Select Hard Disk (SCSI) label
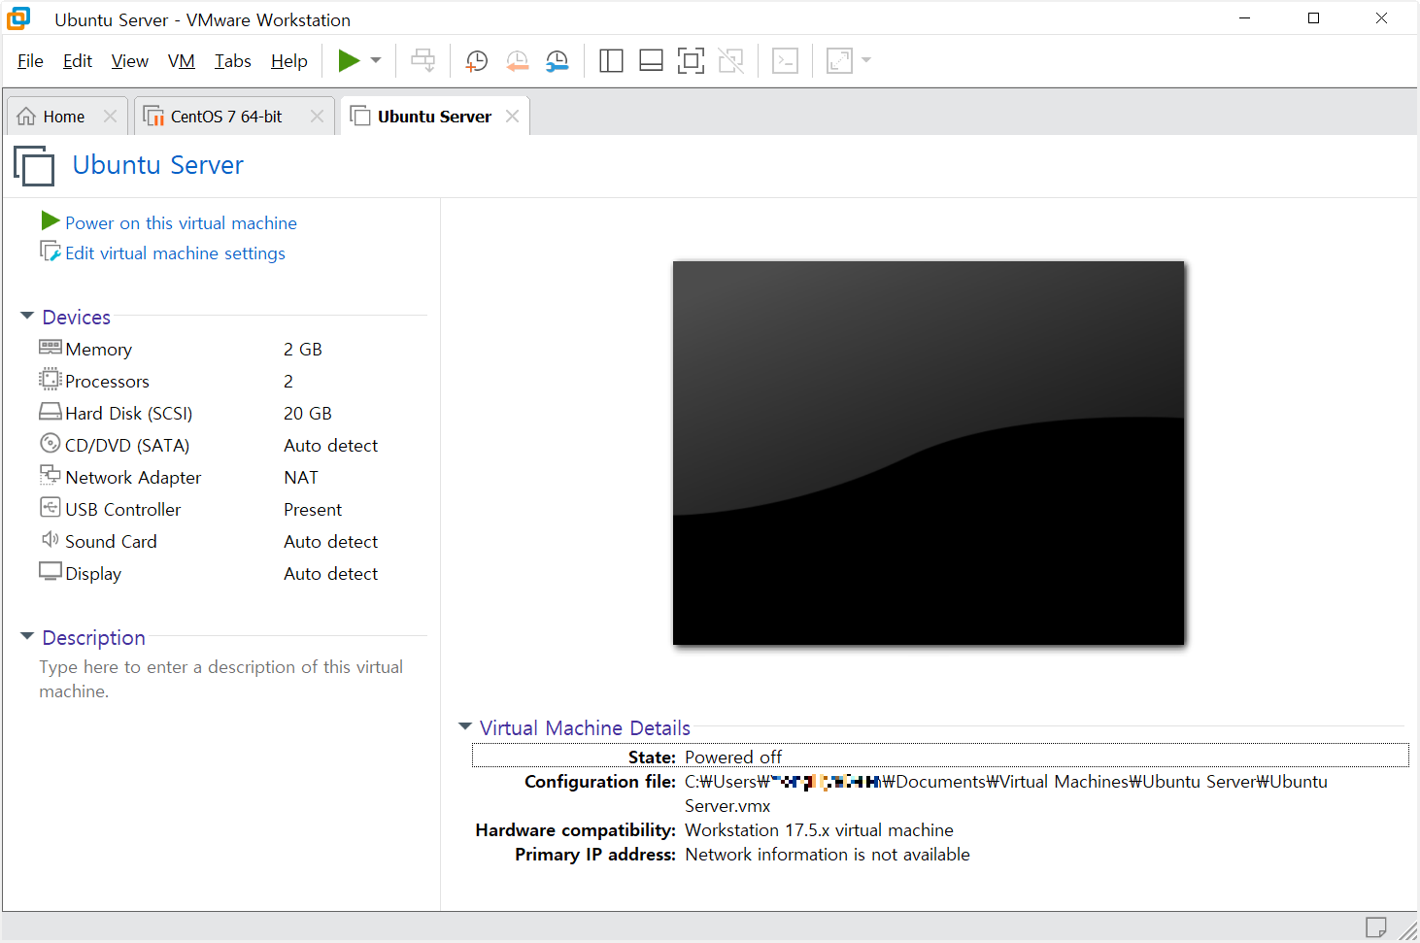 click(x=129, y=414)
